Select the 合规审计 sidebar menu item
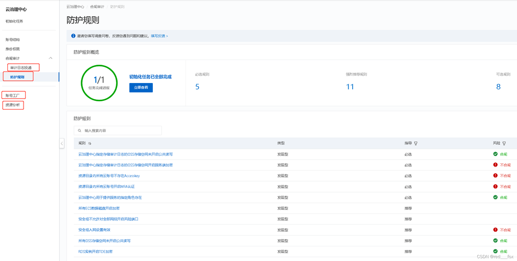The height and width of the screenshot is (261, 517). 13,58
